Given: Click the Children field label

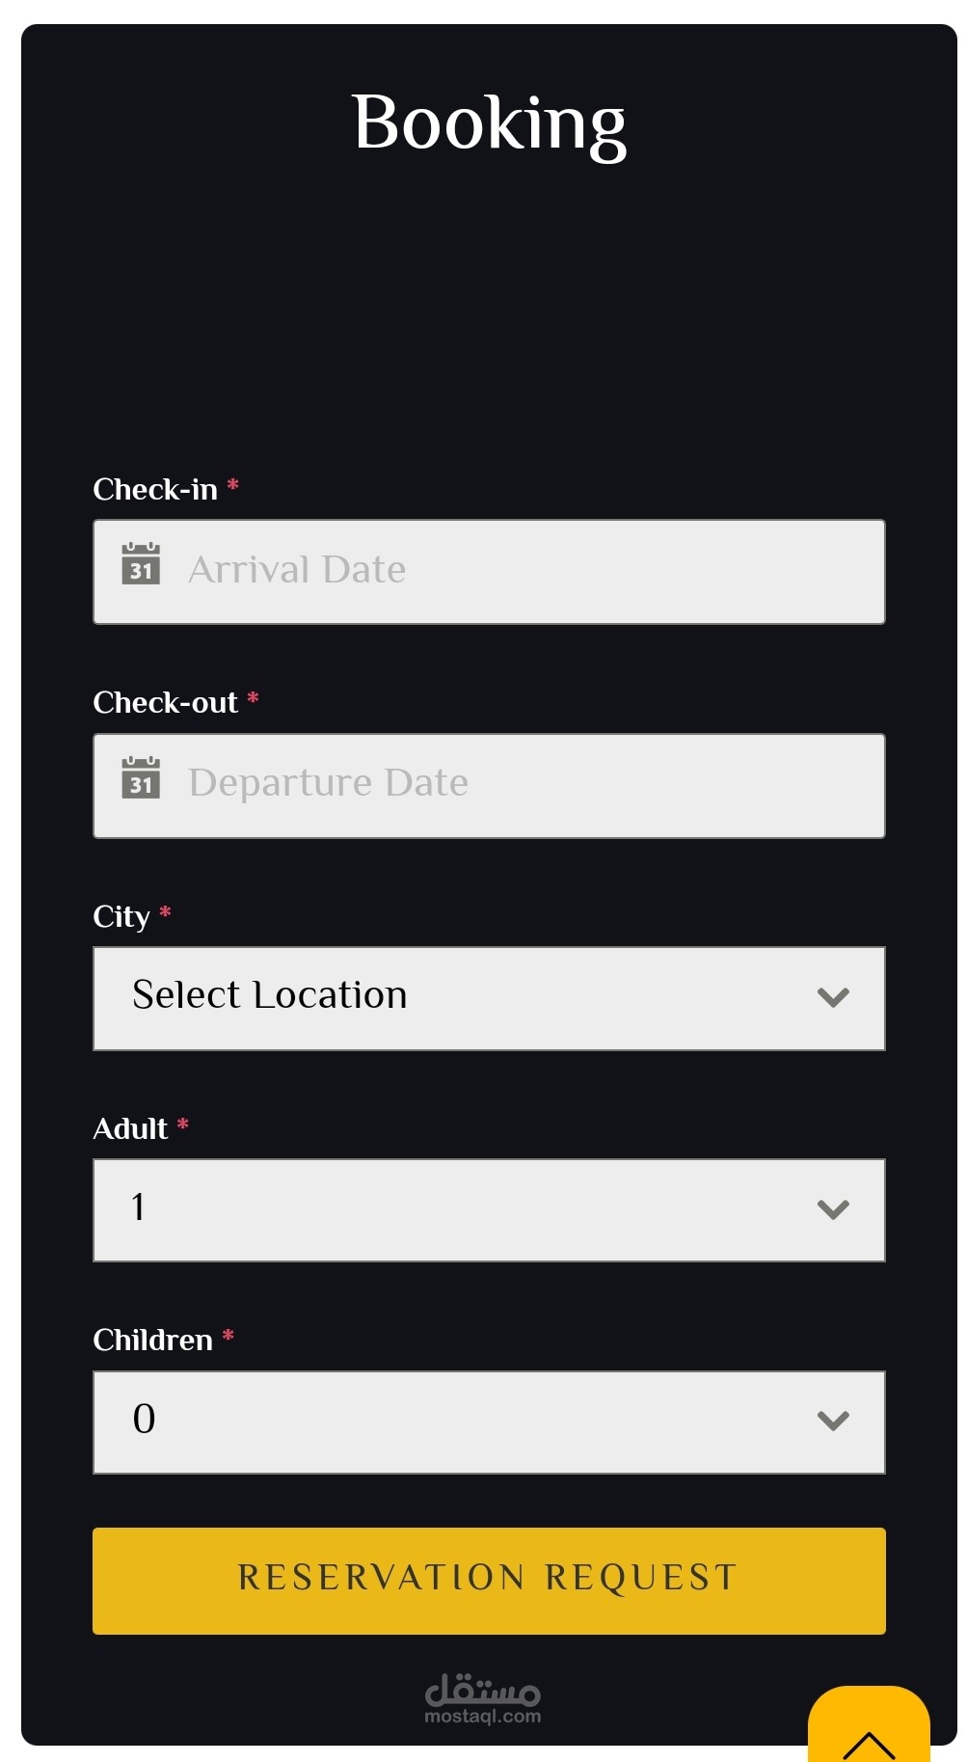Looking at the screenshot, I should point(152,1341).
